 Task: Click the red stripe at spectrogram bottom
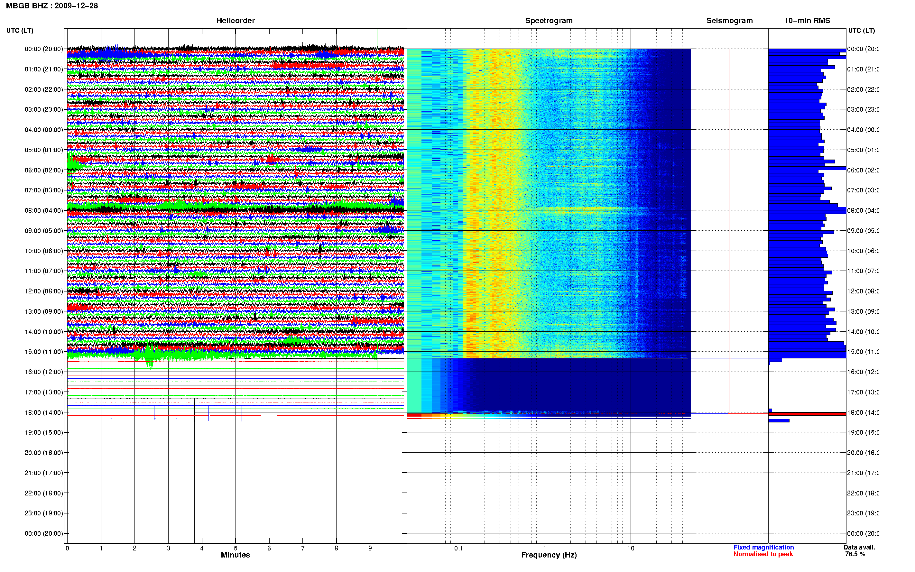(414, 415)
